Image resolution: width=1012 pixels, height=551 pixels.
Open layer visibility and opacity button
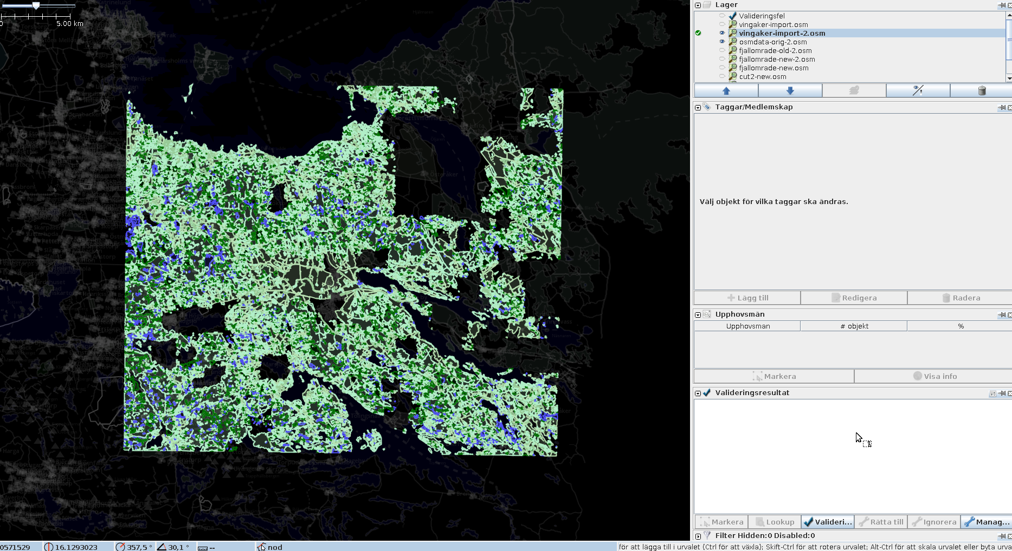[918, 91]
